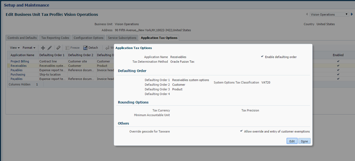Expand the Format menu dropdown

pos(29,48)
